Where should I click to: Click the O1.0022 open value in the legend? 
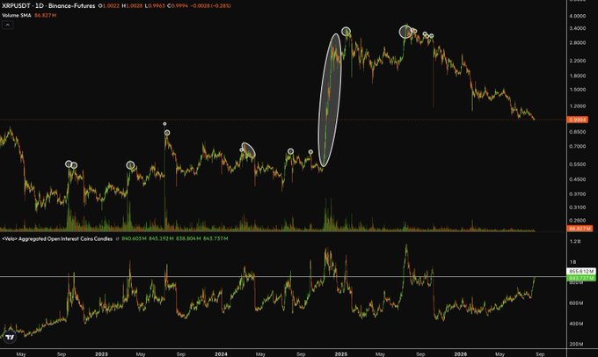[109, 6]
